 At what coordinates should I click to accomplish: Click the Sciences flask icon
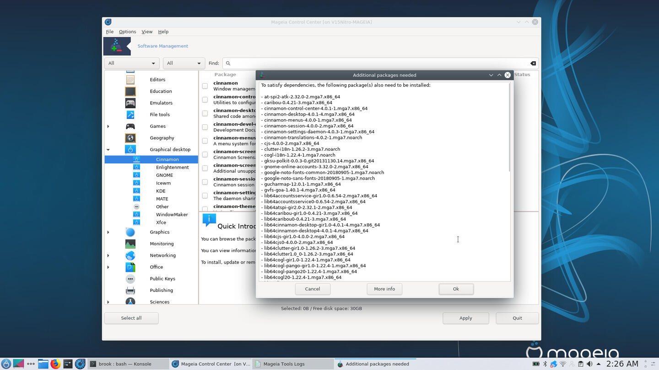tap(130, 301)
